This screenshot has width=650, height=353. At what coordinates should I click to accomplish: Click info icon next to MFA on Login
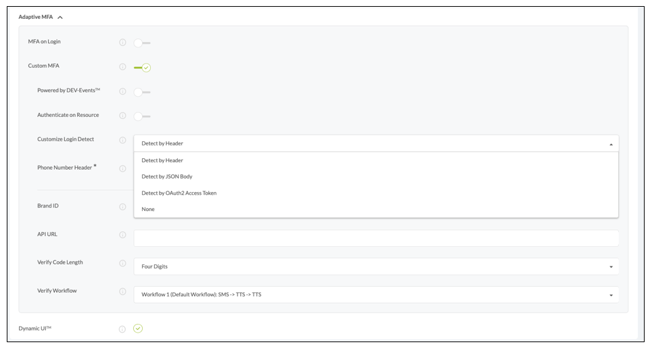tap(122, 43)
